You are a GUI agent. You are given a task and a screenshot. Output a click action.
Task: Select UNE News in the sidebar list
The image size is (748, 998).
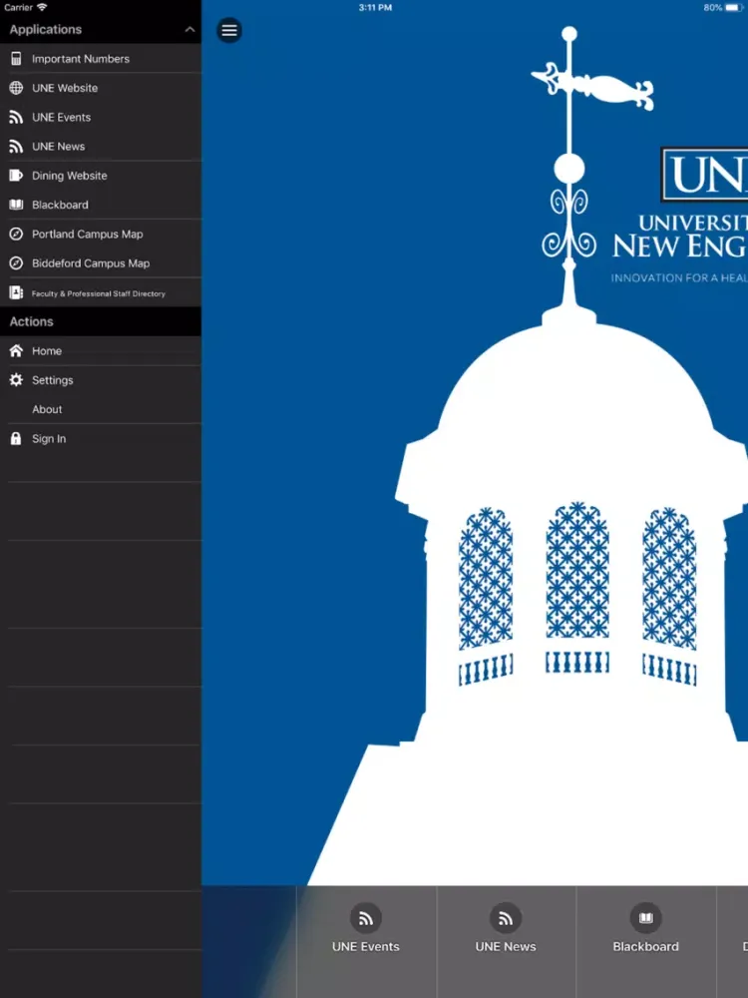[101, 147]
